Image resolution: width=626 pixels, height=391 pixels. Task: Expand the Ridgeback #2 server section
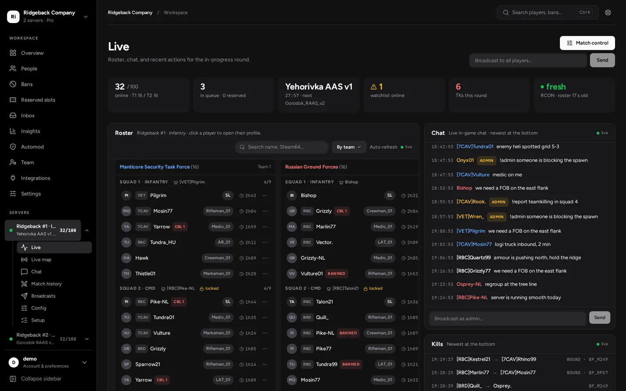[x=87, y=339]
